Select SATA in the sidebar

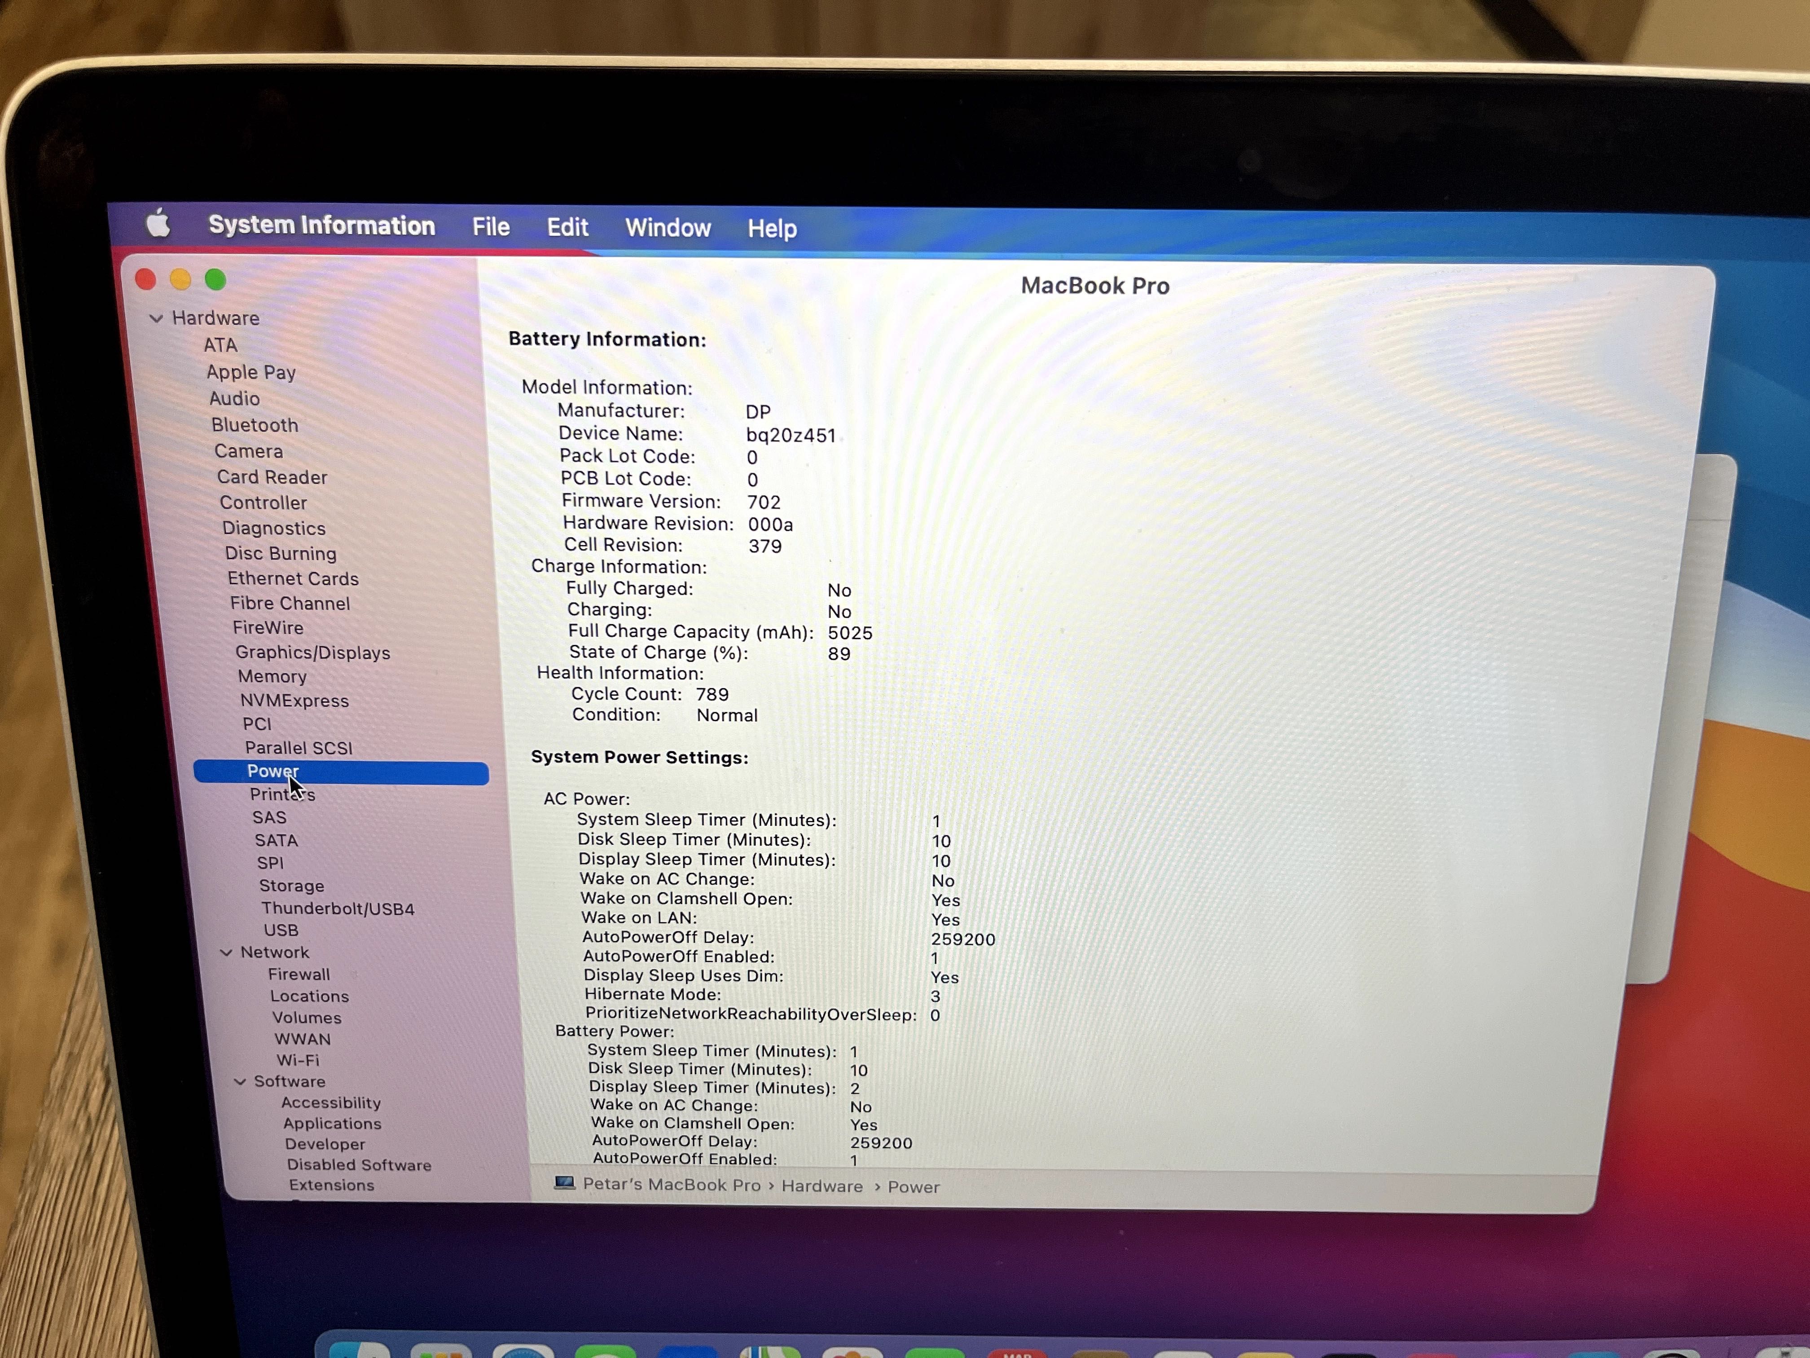276,840
